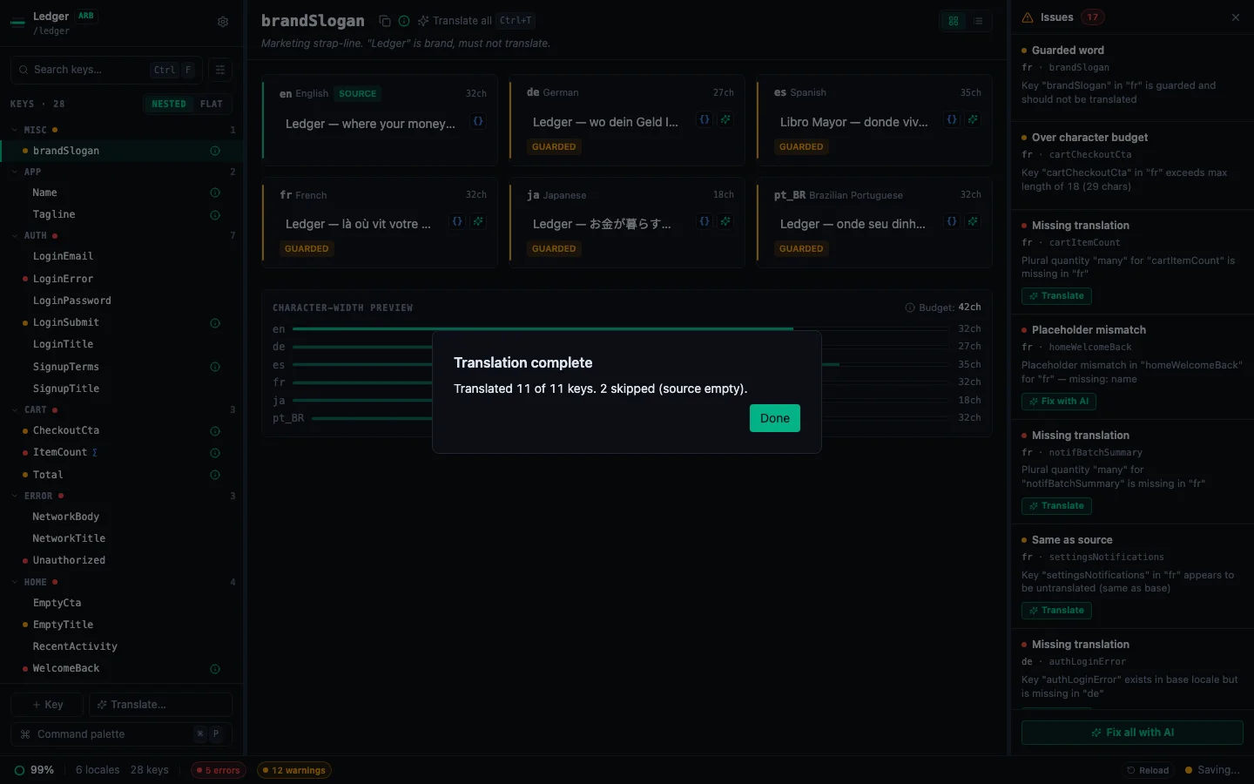
Task: AI translate the French card
Action: click(x=478, y=221)
